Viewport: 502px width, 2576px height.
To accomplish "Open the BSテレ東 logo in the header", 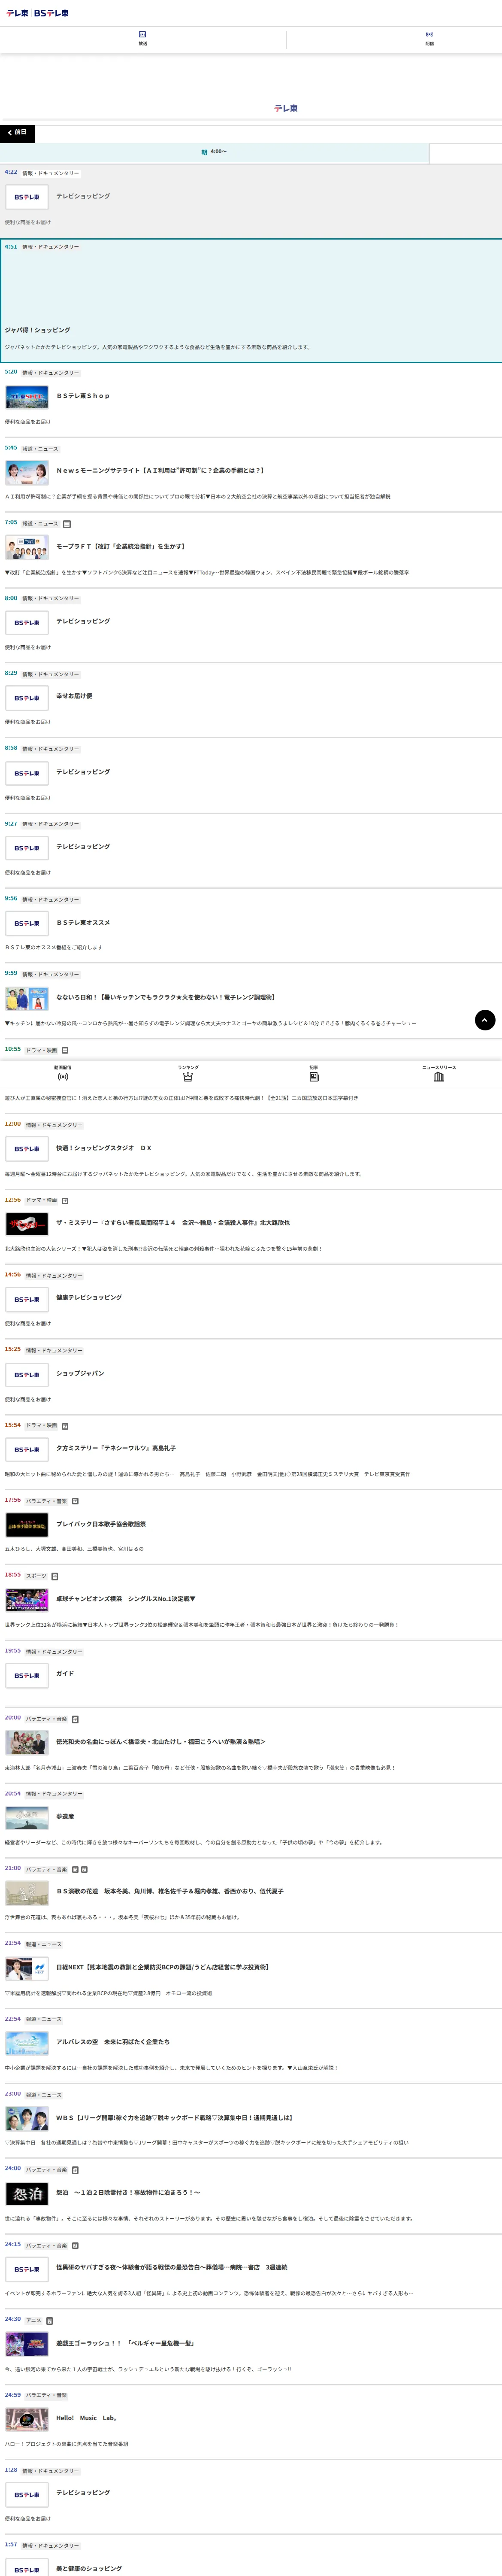I will click(x=51, y=13).
